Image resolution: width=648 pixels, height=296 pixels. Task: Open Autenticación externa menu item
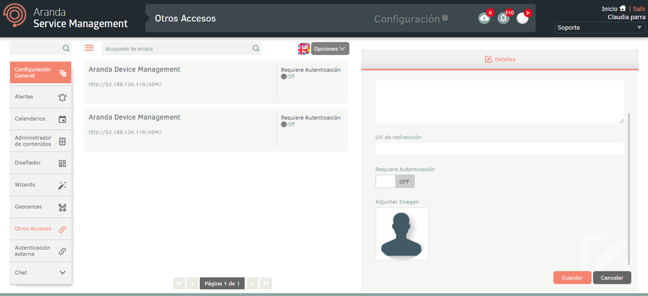pos(40,251)
